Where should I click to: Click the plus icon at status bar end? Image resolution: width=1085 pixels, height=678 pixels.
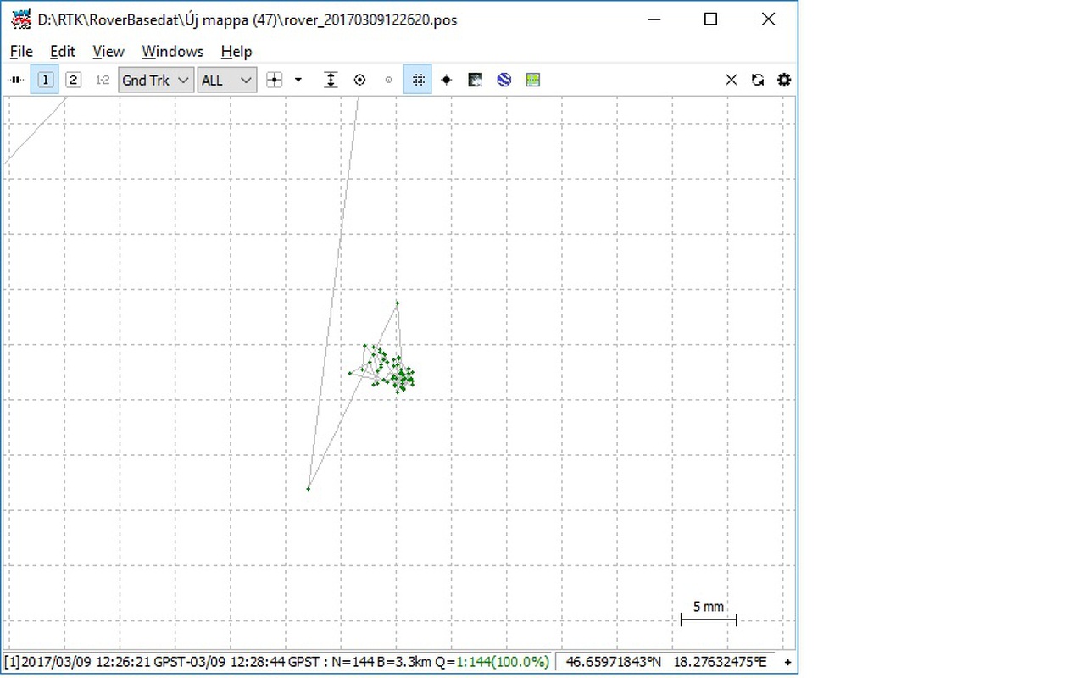[788, 662]
